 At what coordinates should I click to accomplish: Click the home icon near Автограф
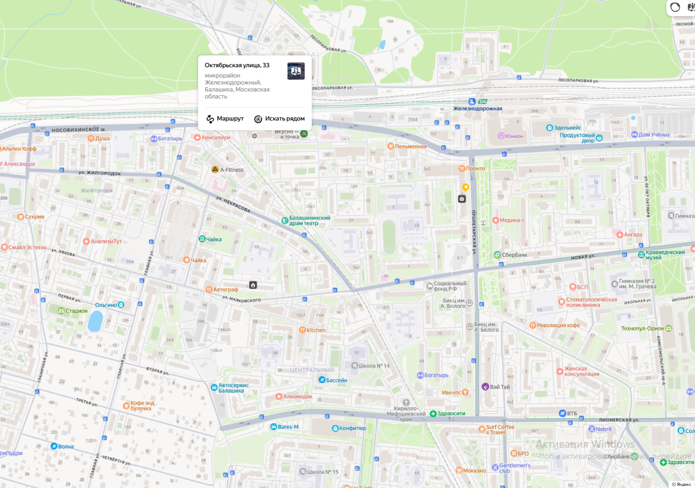pyautogui.click(x=253, y=285)
